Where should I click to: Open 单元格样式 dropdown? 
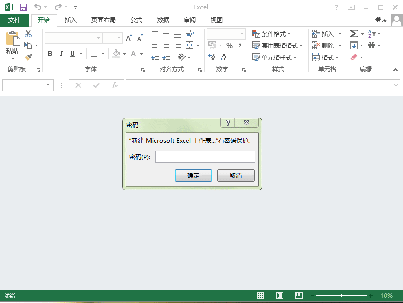(x=274, y=57)
